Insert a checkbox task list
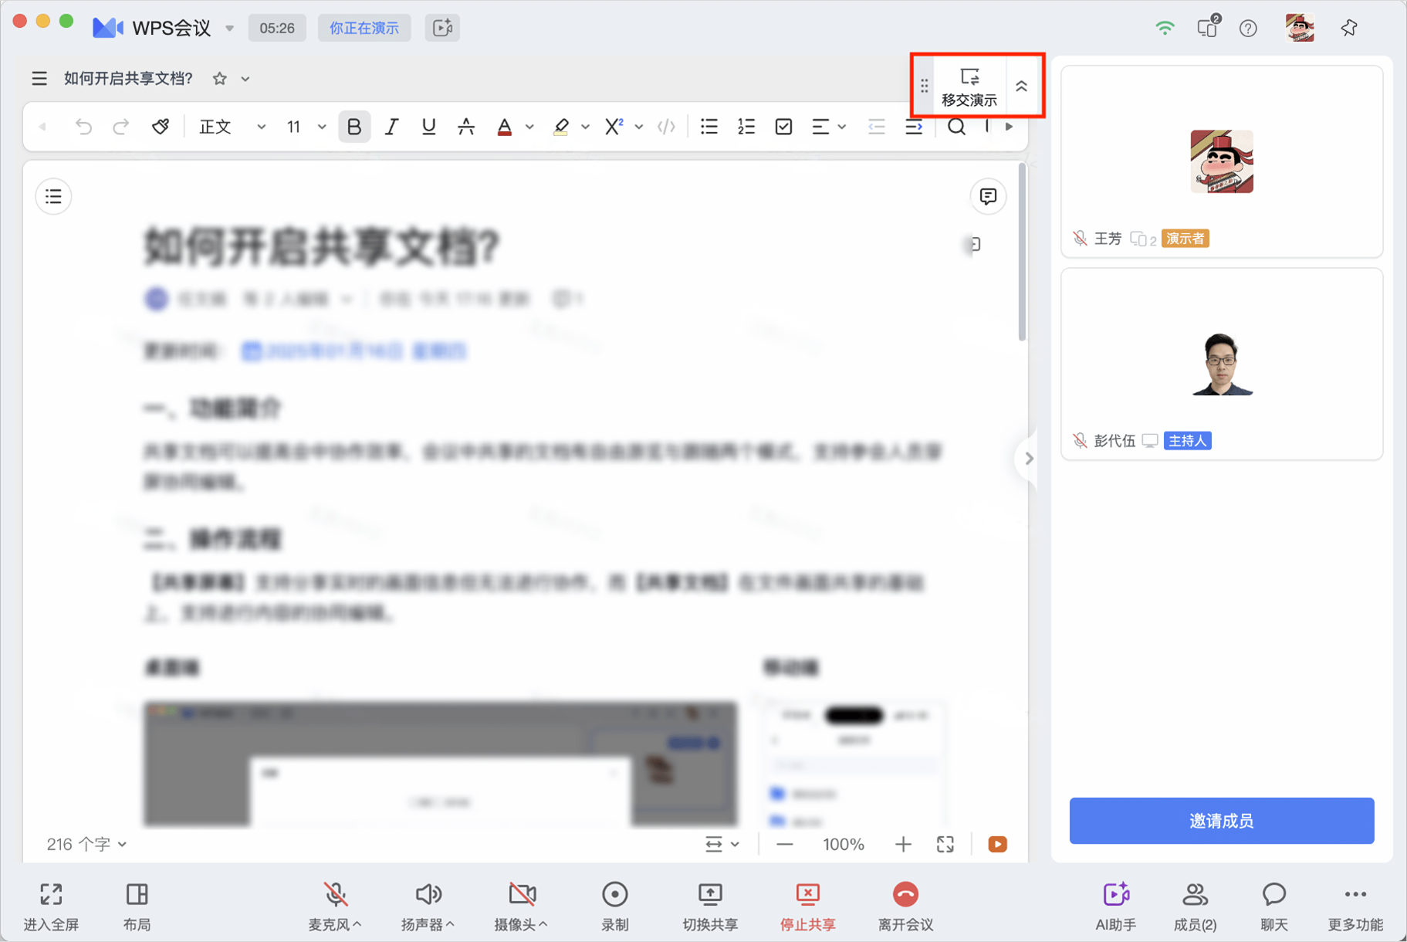This screenshot has height=942, width=1407. click(783, 127)
